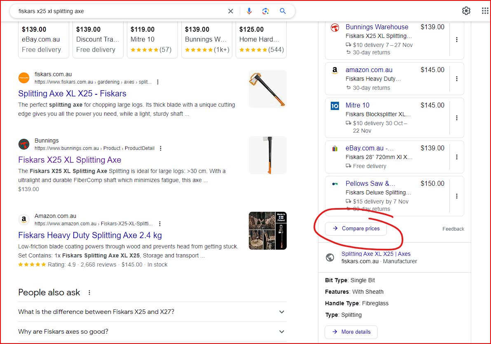Open the Fiskars orange axe thumbnail
Screen dimensions: 491x344
click(268, 89)
